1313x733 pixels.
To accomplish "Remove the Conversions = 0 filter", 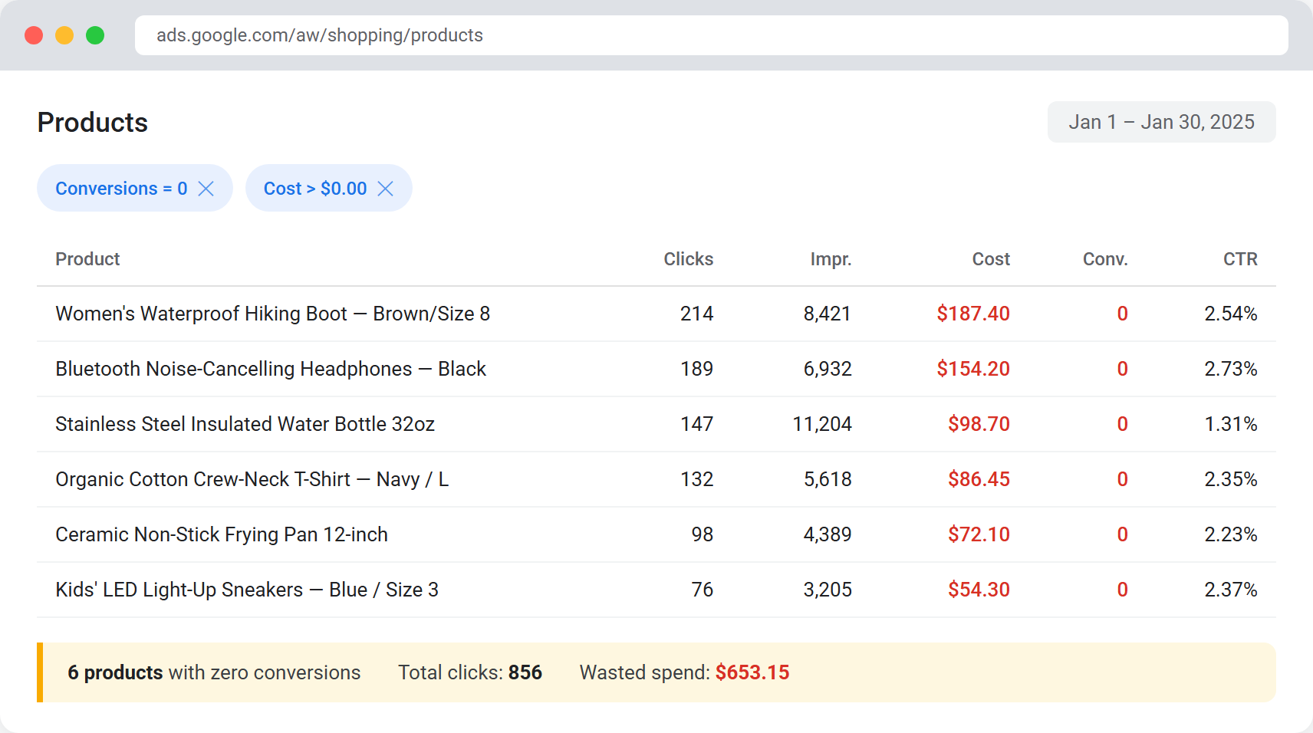I will pyautogui.click(x=206, y=188).
